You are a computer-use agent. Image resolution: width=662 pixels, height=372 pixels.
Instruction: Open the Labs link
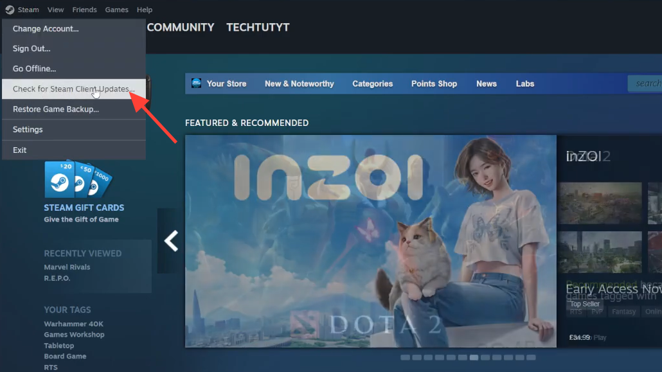click(525, 84)
